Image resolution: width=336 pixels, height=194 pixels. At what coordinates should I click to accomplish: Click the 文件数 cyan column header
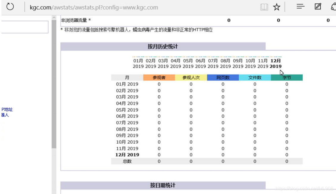click(255, 77)
